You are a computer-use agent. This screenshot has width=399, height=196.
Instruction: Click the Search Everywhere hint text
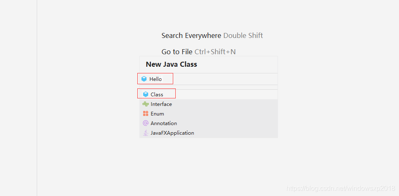191,35
